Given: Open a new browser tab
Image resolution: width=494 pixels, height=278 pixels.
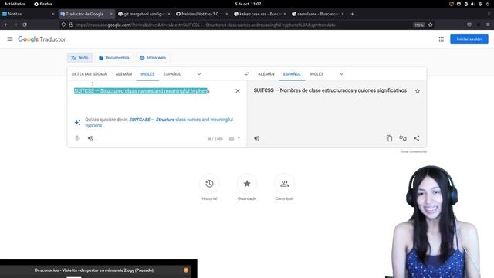Looking at the screenshot, I should (x=352, y=14).
